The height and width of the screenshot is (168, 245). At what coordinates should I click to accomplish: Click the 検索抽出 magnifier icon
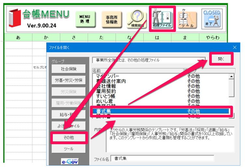[x=137, y=19]
